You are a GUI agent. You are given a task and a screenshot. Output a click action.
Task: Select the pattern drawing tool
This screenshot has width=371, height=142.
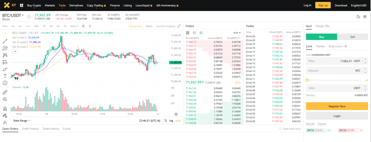pos(5,55)
